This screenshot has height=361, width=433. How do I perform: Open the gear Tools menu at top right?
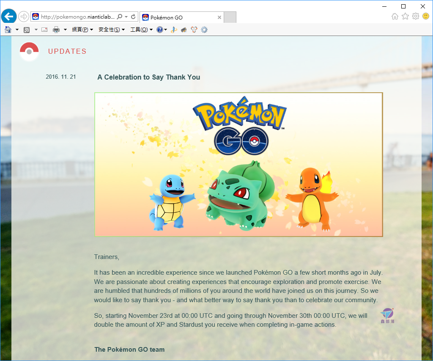(x=415, y=17)
